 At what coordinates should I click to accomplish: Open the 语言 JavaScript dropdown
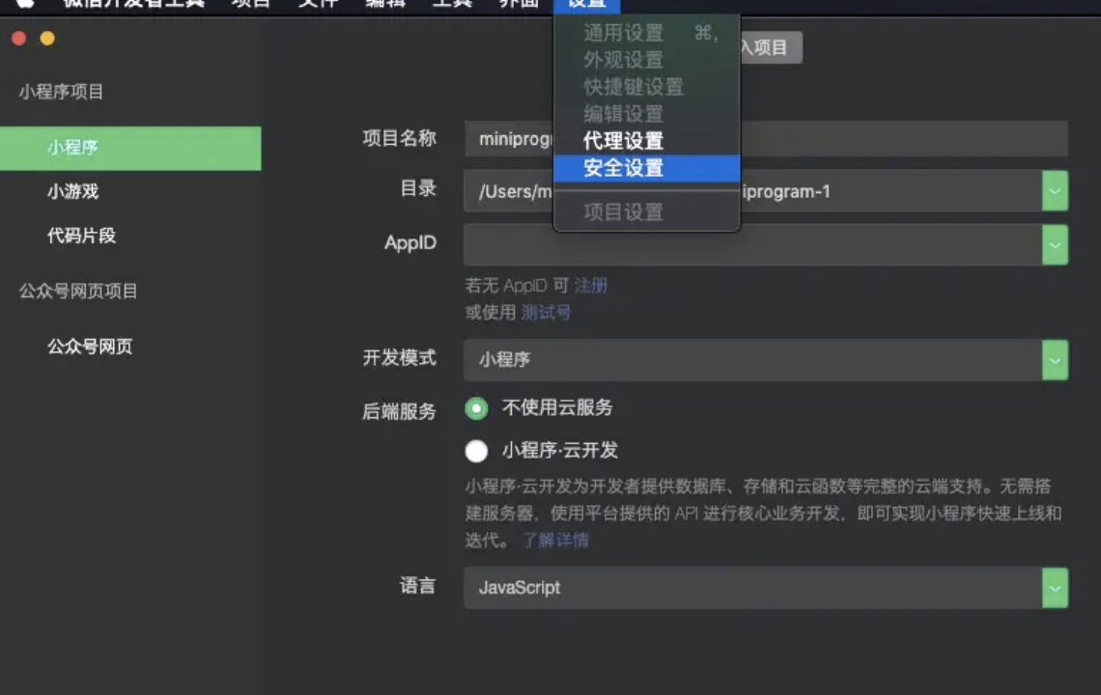1055,588
